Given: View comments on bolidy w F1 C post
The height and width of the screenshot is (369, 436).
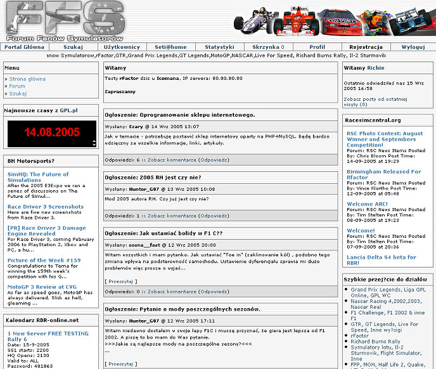Looking at the screenshot, I should (172, 292).
